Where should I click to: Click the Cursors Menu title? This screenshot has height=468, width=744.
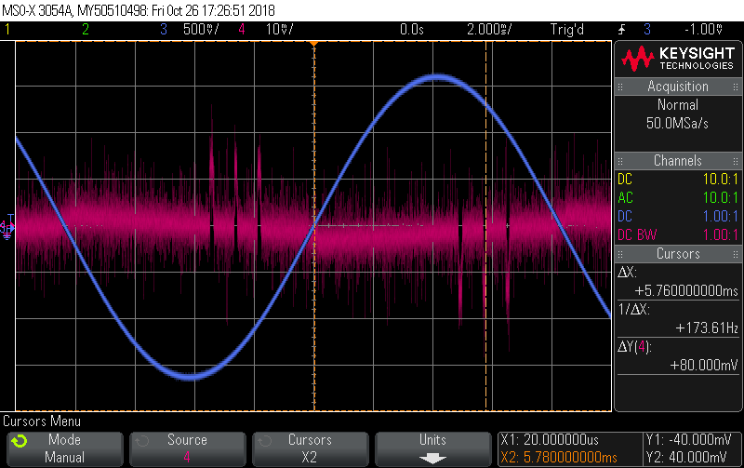point(42,421)
